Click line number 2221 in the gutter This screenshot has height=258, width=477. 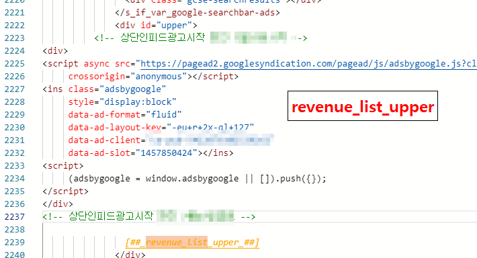click(x=14, y=13)
